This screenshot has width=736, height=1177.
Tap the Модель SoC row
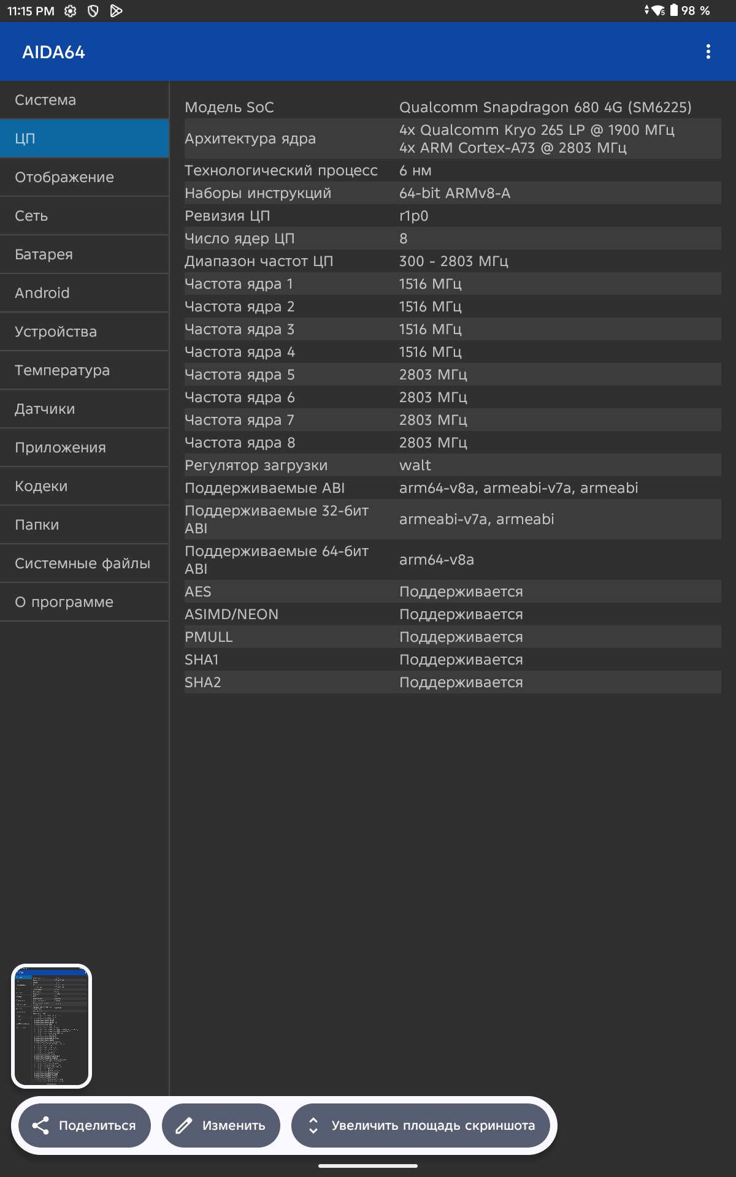point(452,107)
